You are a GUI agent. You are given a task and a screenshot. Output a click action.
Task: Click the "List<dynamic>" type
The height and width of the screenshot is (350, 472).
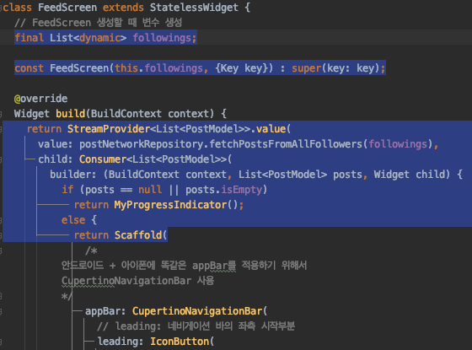pos(88,38)
